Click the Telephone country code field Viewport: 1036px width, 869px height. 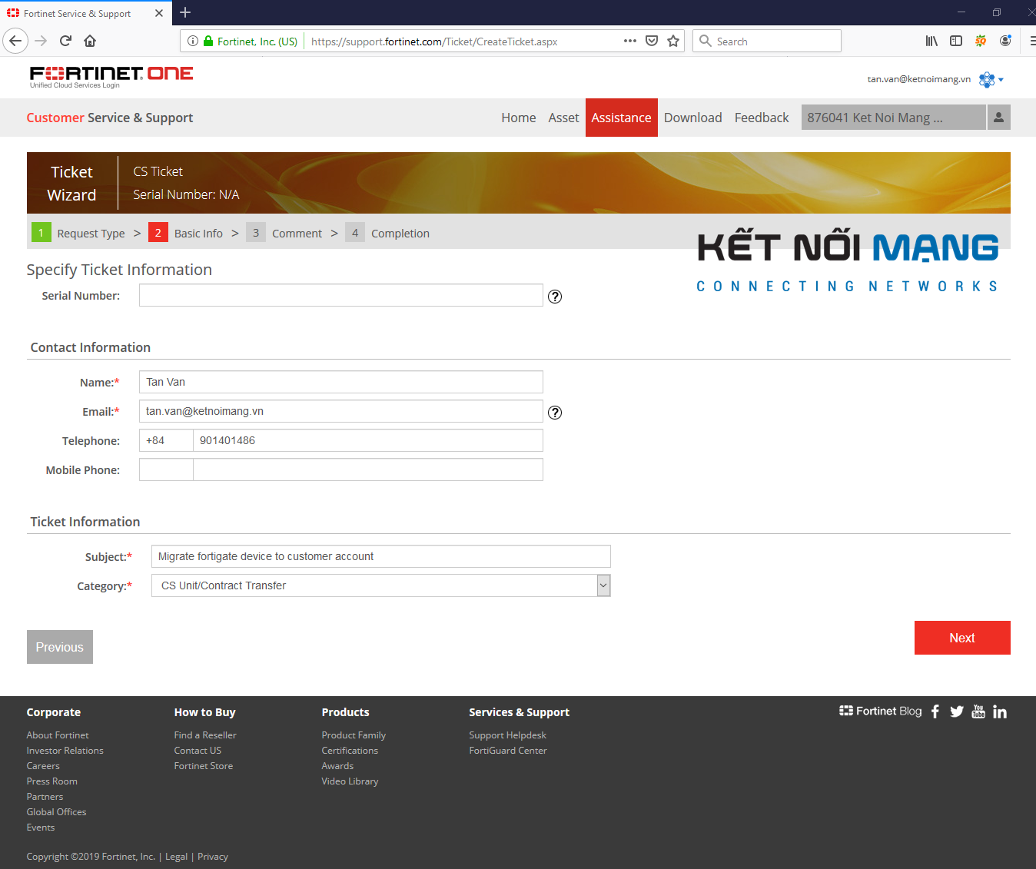coord(166,440)
